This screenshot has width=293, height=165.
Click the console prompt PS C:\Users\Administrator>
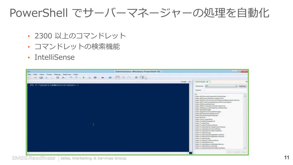point(53,85)
